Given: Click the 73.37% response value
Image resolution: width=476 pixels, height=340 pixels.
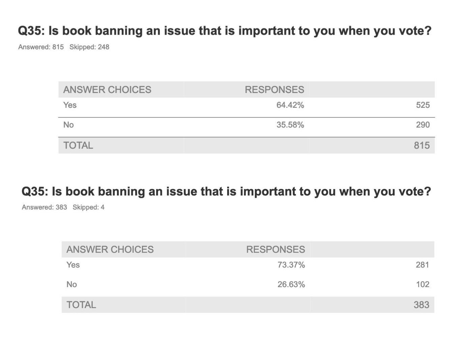Looking at the screenshot, I should point(291,265).
